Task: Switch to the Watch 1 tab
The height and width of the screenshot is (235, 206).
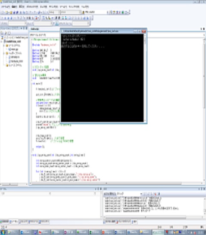Action: (x=44, y=222)
